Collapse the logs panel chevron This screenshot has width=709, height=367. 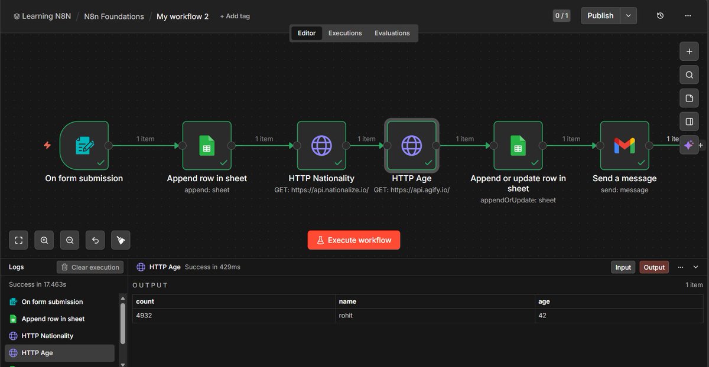pos(695,267)
